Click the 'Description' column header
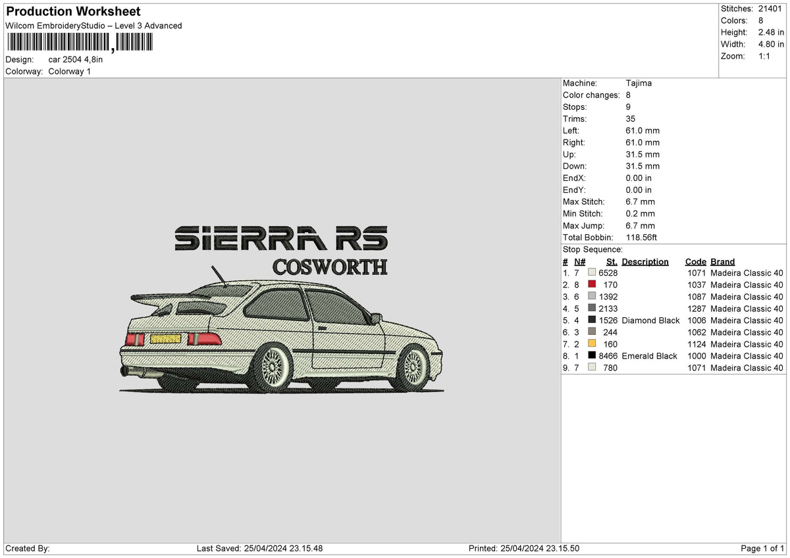 (645, 262)
